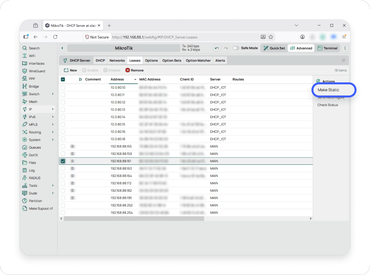Image resolution: width=370 pixels, height=275 pixels.
Task: Click the undo arrow icon
Action: pos(217,48)
